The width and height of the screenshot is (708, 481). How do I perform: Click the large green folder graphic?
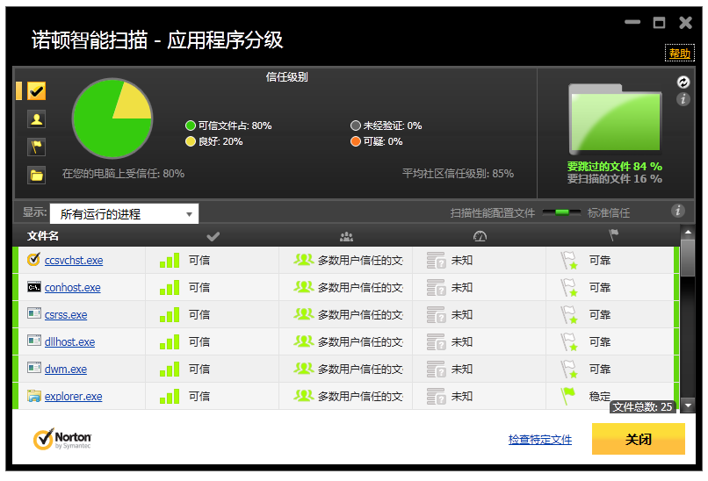615,119
